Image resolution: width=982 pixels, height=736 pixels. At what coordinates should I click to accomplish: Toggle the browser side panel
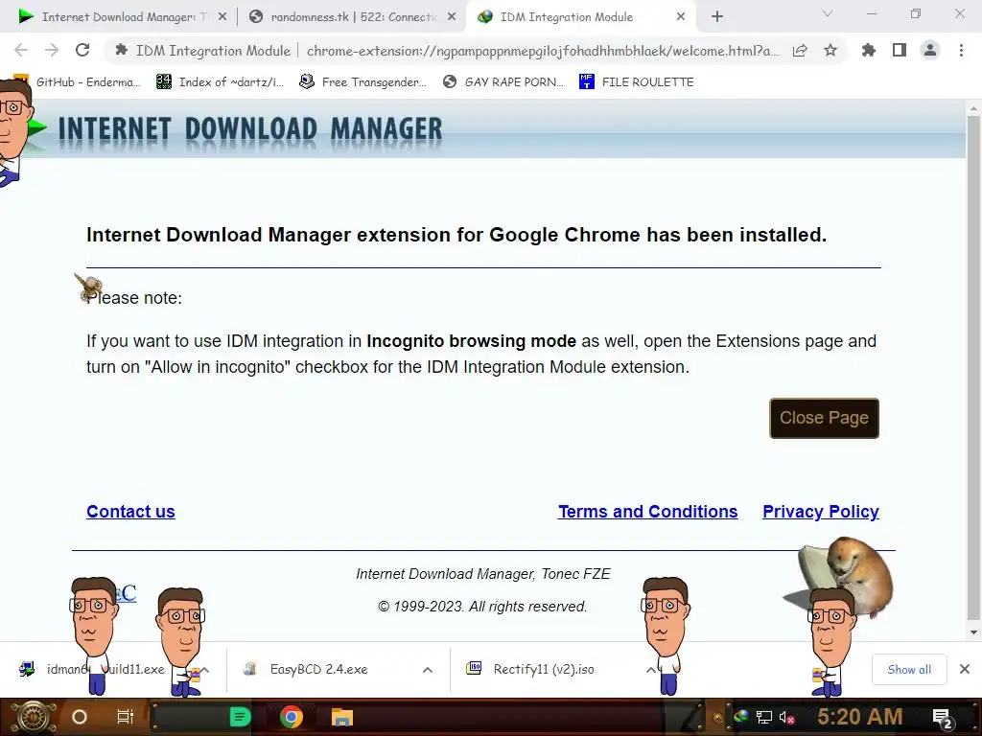900,50
